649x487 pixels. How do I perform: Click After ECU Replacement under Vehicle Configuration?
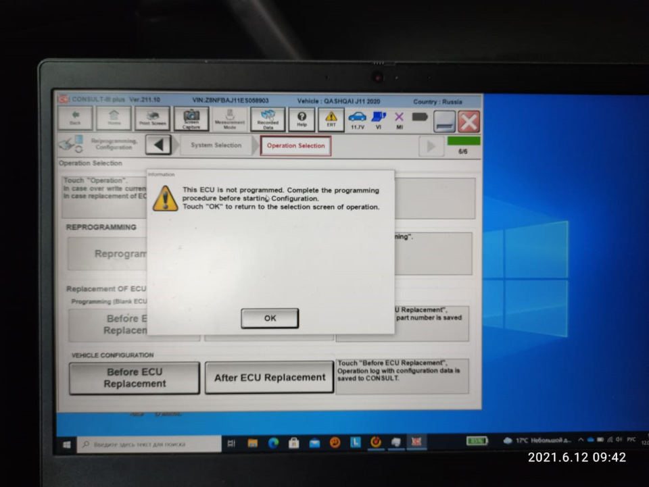click(270, 378)
